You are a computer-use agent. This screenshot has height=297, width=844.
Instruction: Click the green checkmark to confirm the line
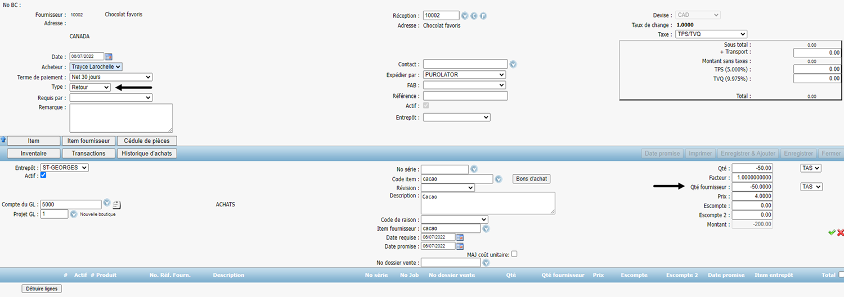(x=832, y=232)
